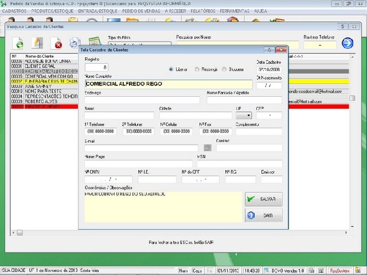Click the print clients icon
The width and height of the screenshot is (367, 275).
click(x=75, y=43)
